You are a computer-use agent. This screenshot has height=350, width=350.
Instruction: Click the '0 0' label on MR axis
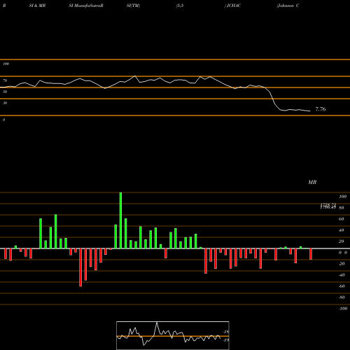(x=343, y=253)
